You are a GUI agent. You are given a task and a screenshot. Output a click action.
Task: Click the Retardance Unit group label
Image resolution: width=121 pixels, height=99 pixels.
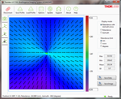click(x=107, y=38)
